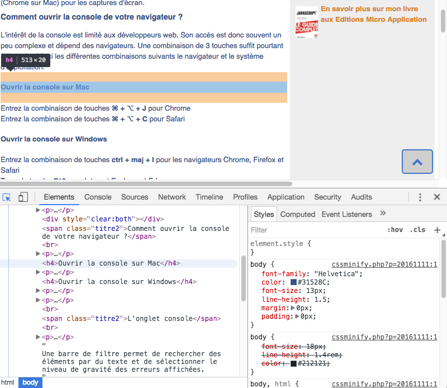Follow the 'En savoir plus sur mon livre' link
Image resolution: width=447 pixels, height=388 pixels.
click(373, 14)
